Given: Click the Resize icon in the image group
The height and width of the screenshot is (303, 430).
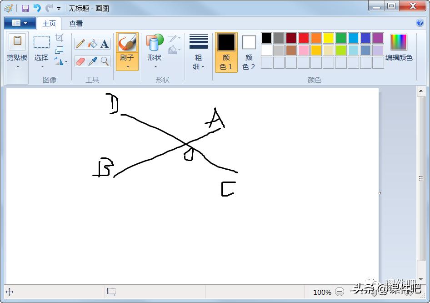Looking at the screenshot, I should pos(59,50).
